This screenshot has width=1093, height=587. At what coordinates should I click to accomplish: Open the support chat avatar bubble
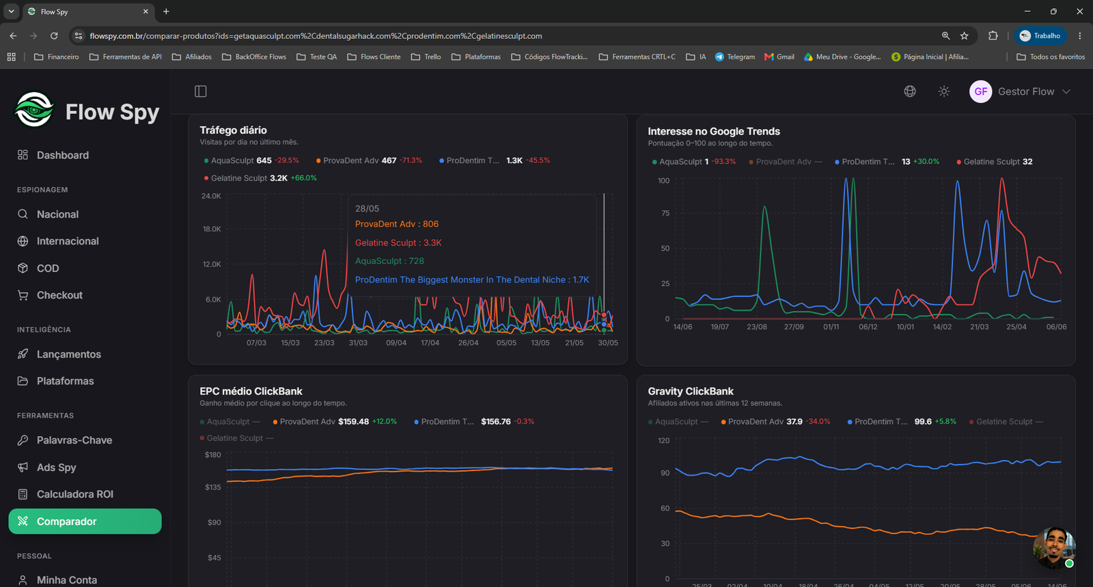[x=1054, y=547]
